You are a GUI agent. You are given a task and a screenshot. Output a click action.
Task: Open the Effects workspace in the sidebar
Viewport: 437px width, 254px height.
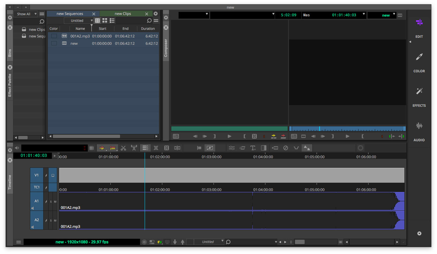click(x=419, y=97)
